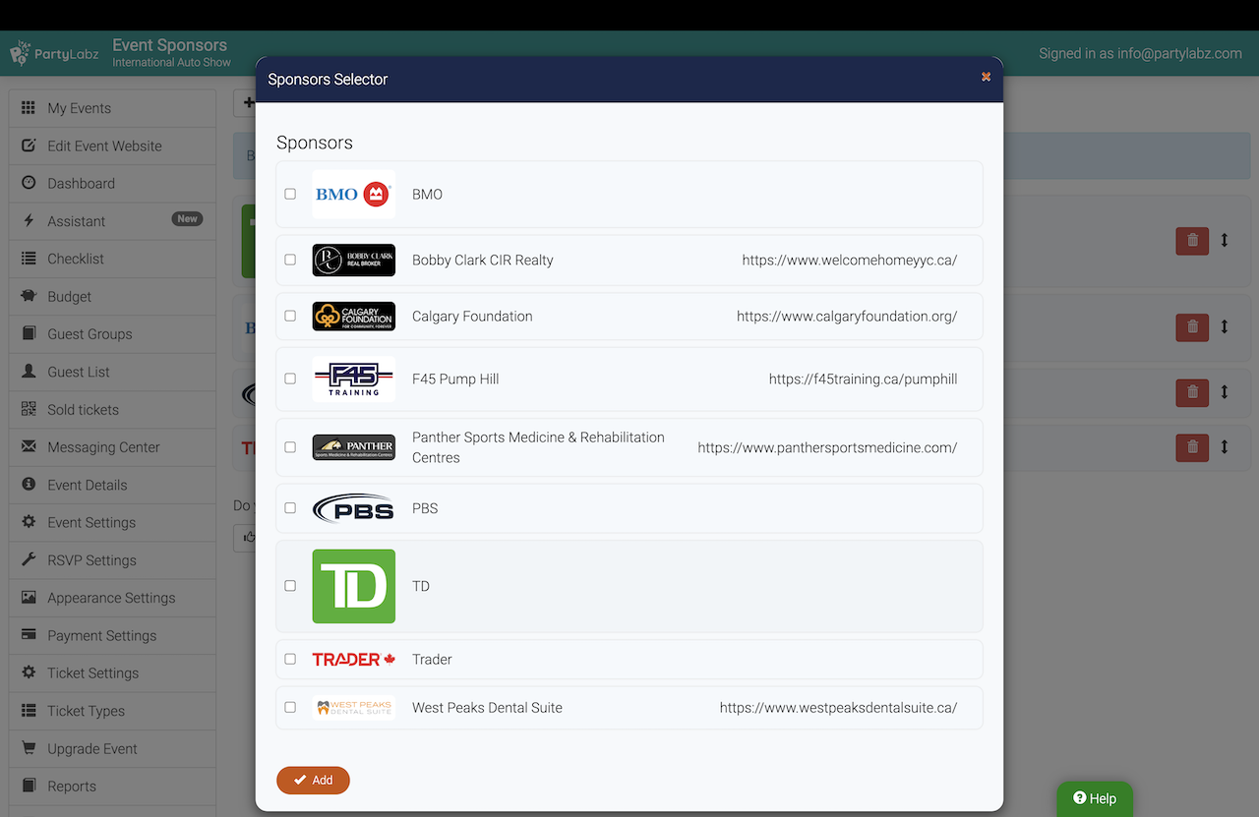Screen dimensions: 1259x817
Task: Open the Help button
Action: click(x=1095, y=798)
